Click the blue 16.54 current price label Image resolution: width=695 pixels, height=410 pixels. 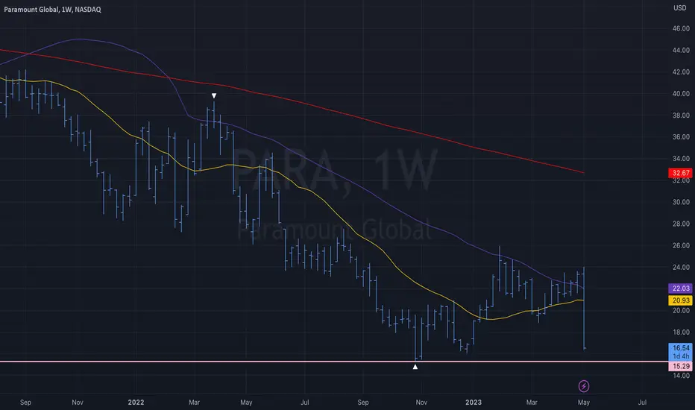pyautogui.click(x=680, y=348)
